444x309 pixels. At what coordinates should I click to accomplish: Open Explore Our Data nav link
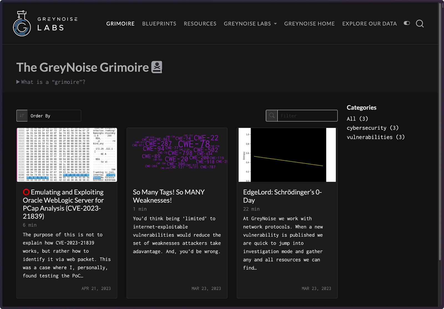point(370,24)
